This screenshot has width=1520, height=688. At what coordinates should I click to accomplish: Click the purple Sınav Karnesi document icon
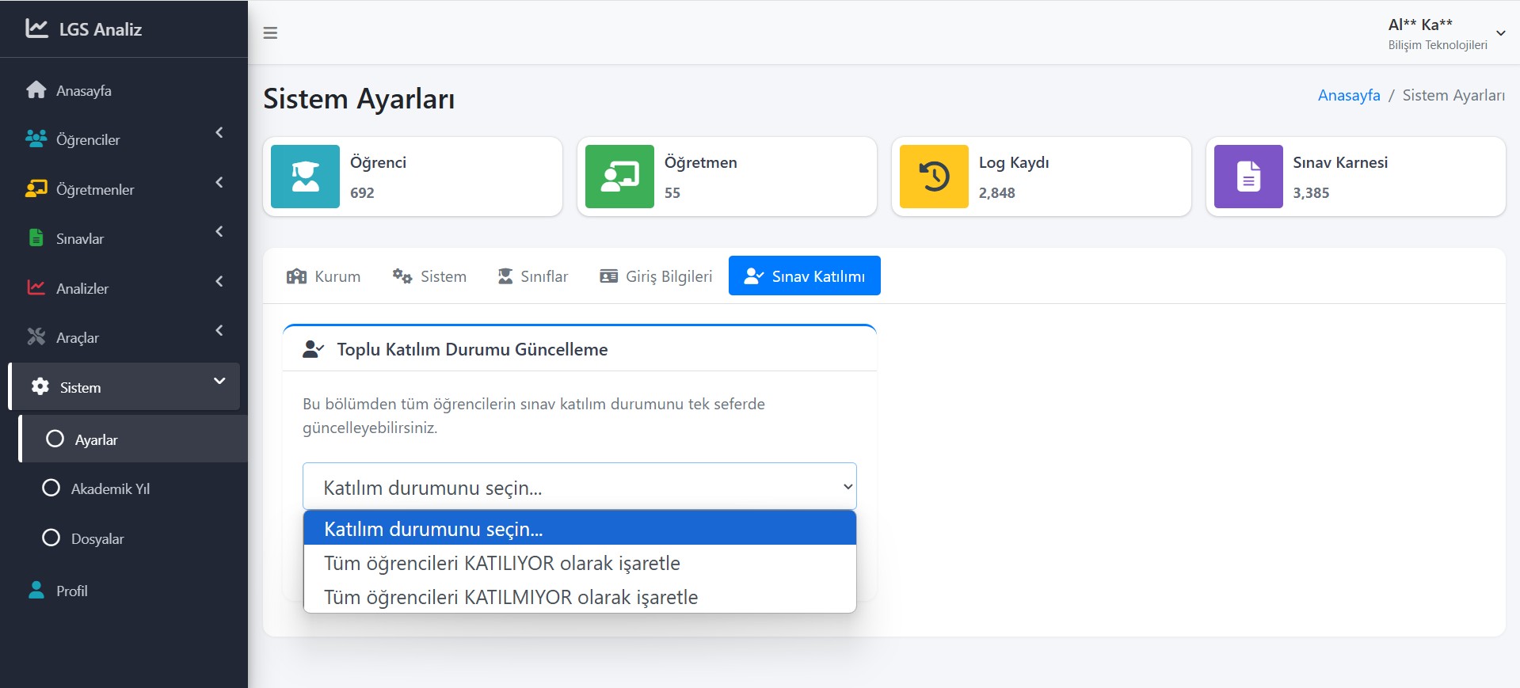pyautogui.click(x=1248, y=177)
